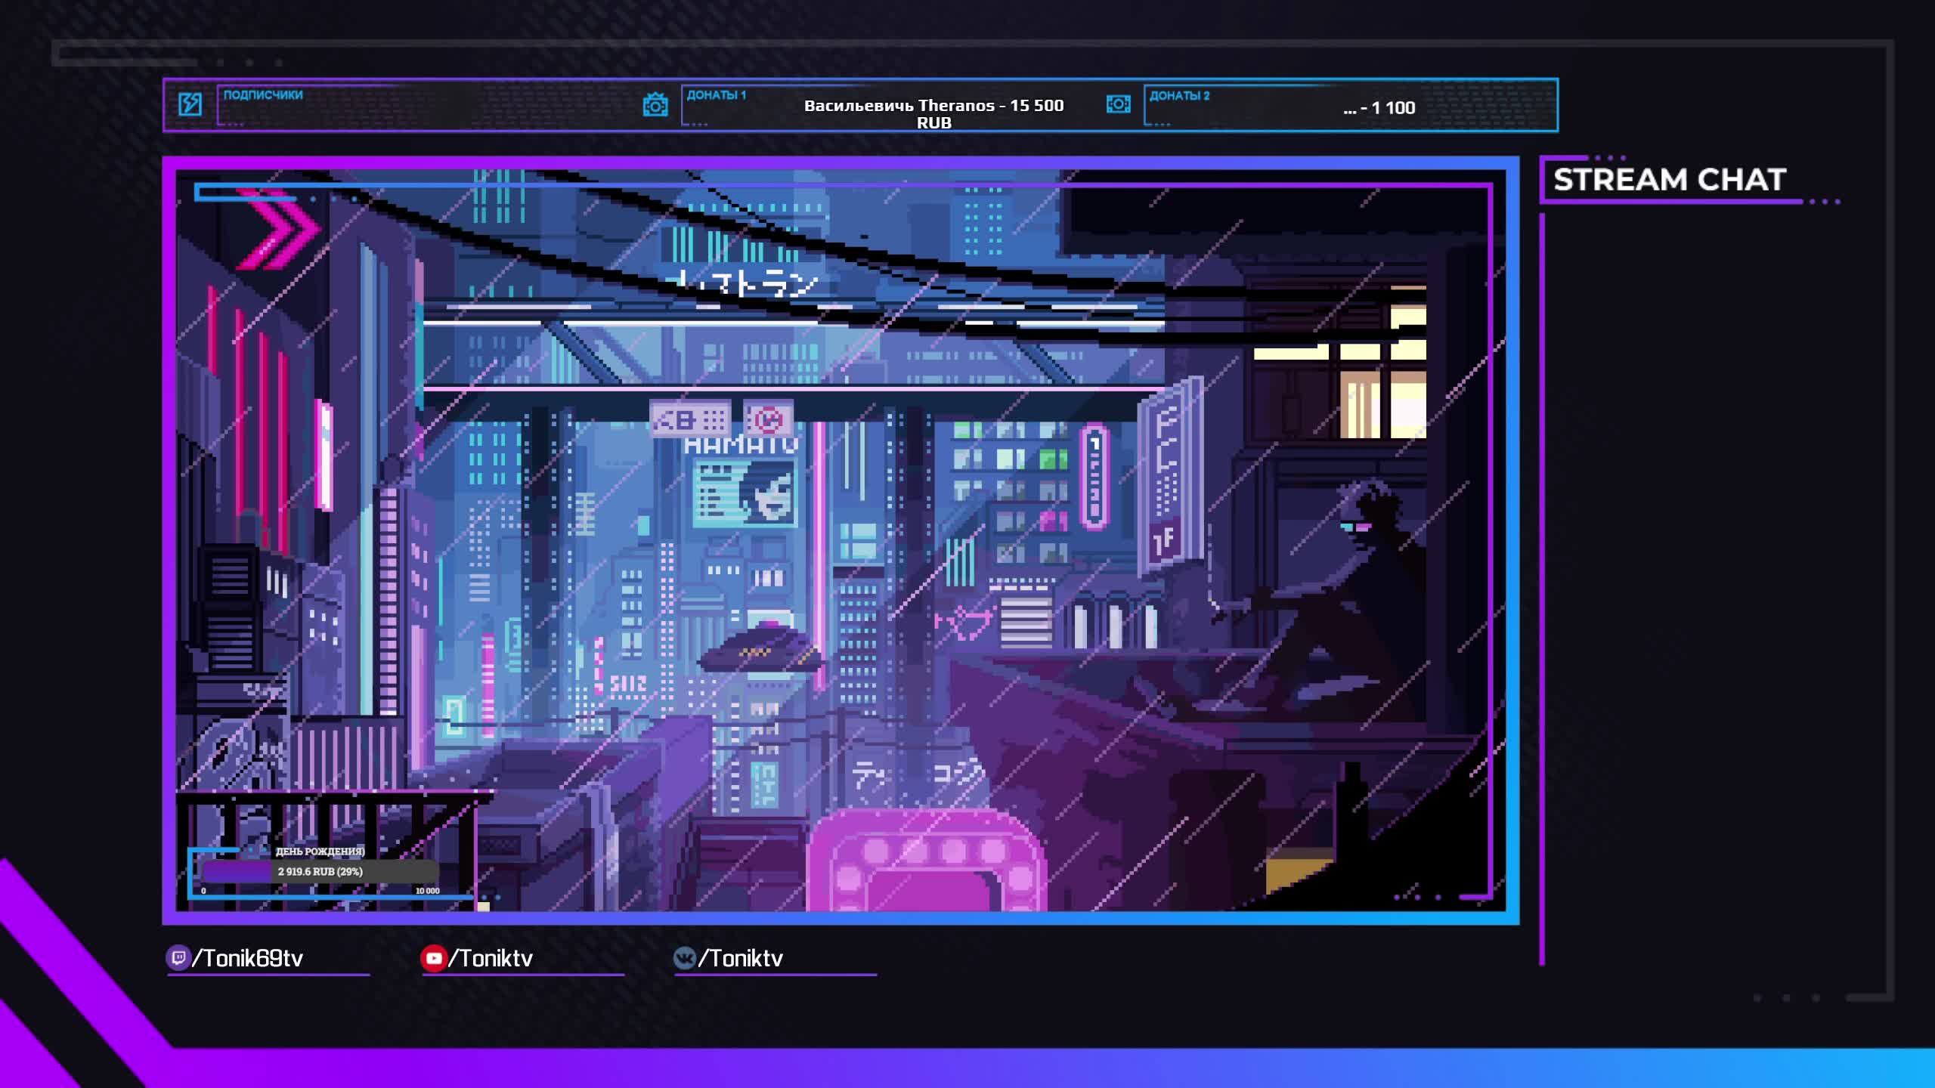Select the Донаты 2 label

click(1179, 96)
